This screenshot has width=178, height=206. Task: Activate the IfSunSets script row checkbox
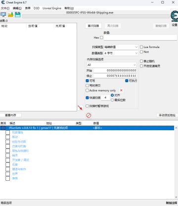coord(3,128)
